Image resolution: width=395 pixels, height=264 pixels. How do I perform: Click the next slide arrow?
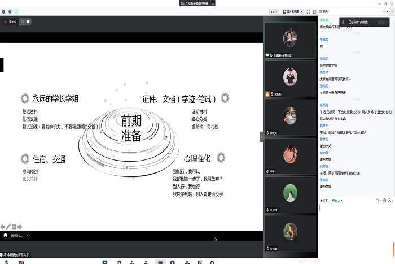coord(19,227)
